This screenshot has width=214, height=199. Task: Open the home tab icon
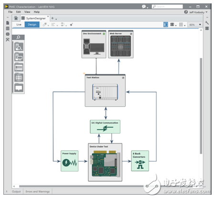[16, 18]
